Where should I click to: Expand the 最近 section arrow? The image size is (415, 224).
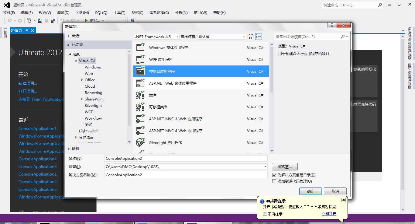(69, 36)
